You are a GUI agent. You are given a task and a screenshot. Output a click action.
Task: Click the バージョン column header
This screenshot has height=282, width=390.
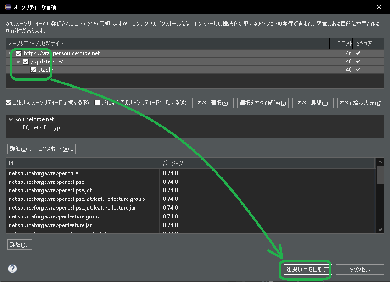click(267, 163)
